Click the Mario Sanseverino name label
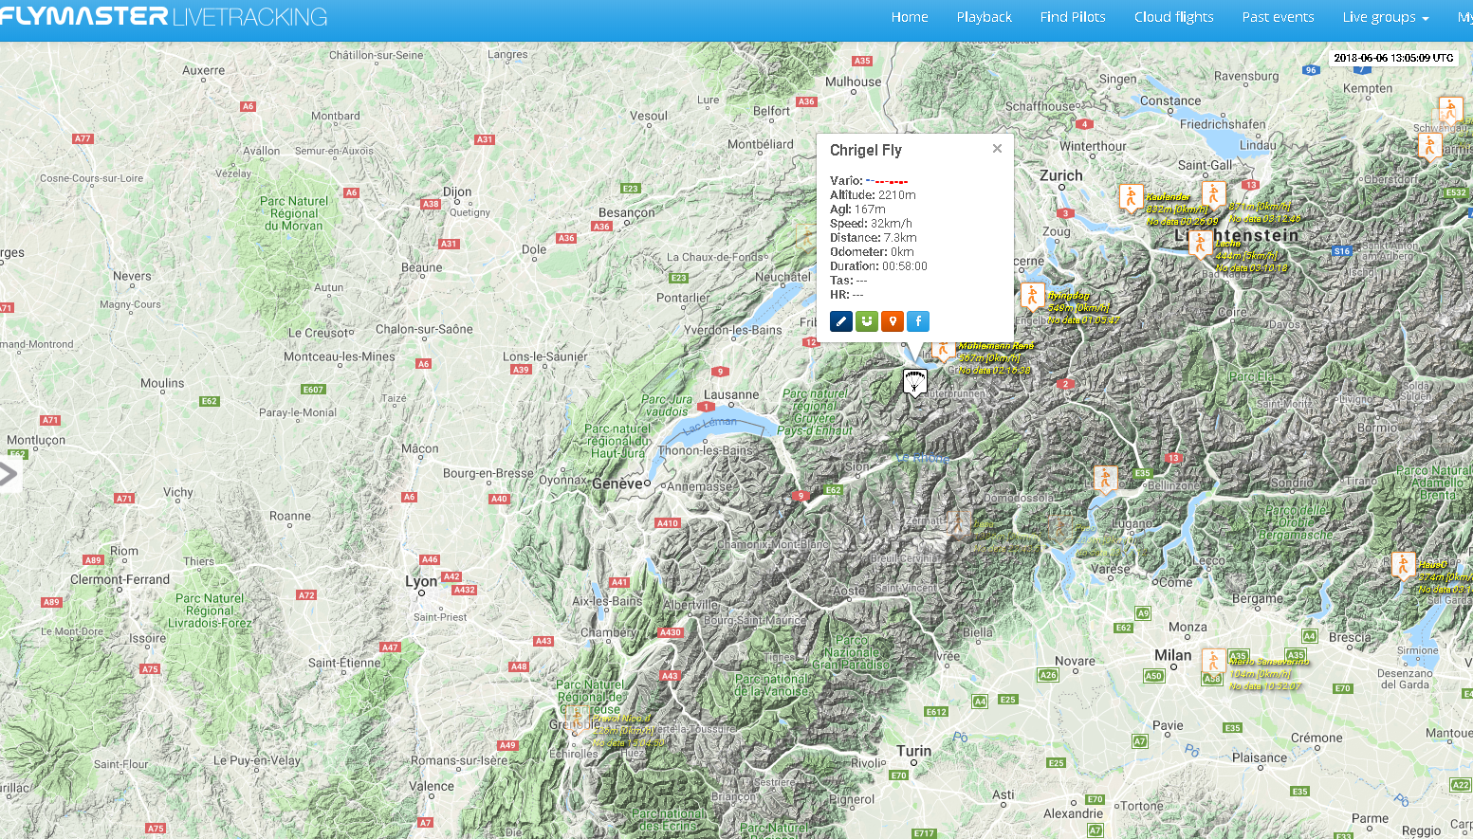 pos(1268,662)
